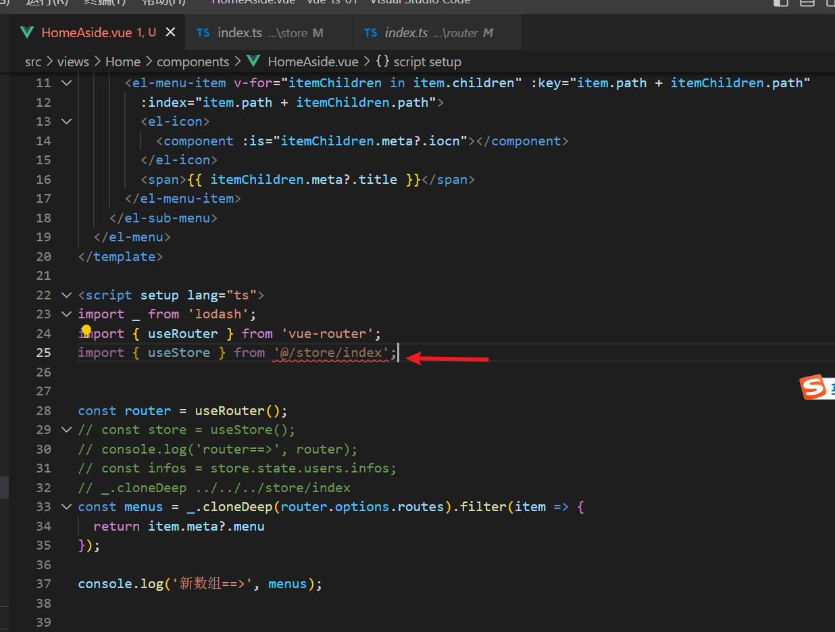Select the "Home" breadcrumb
The width and height of the screenshot is (835, 632).
point(123,62)
